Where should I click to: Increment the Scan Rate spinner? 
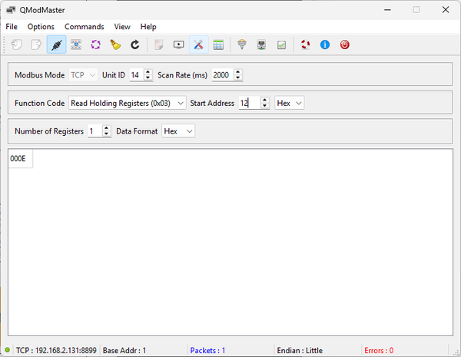237,71
